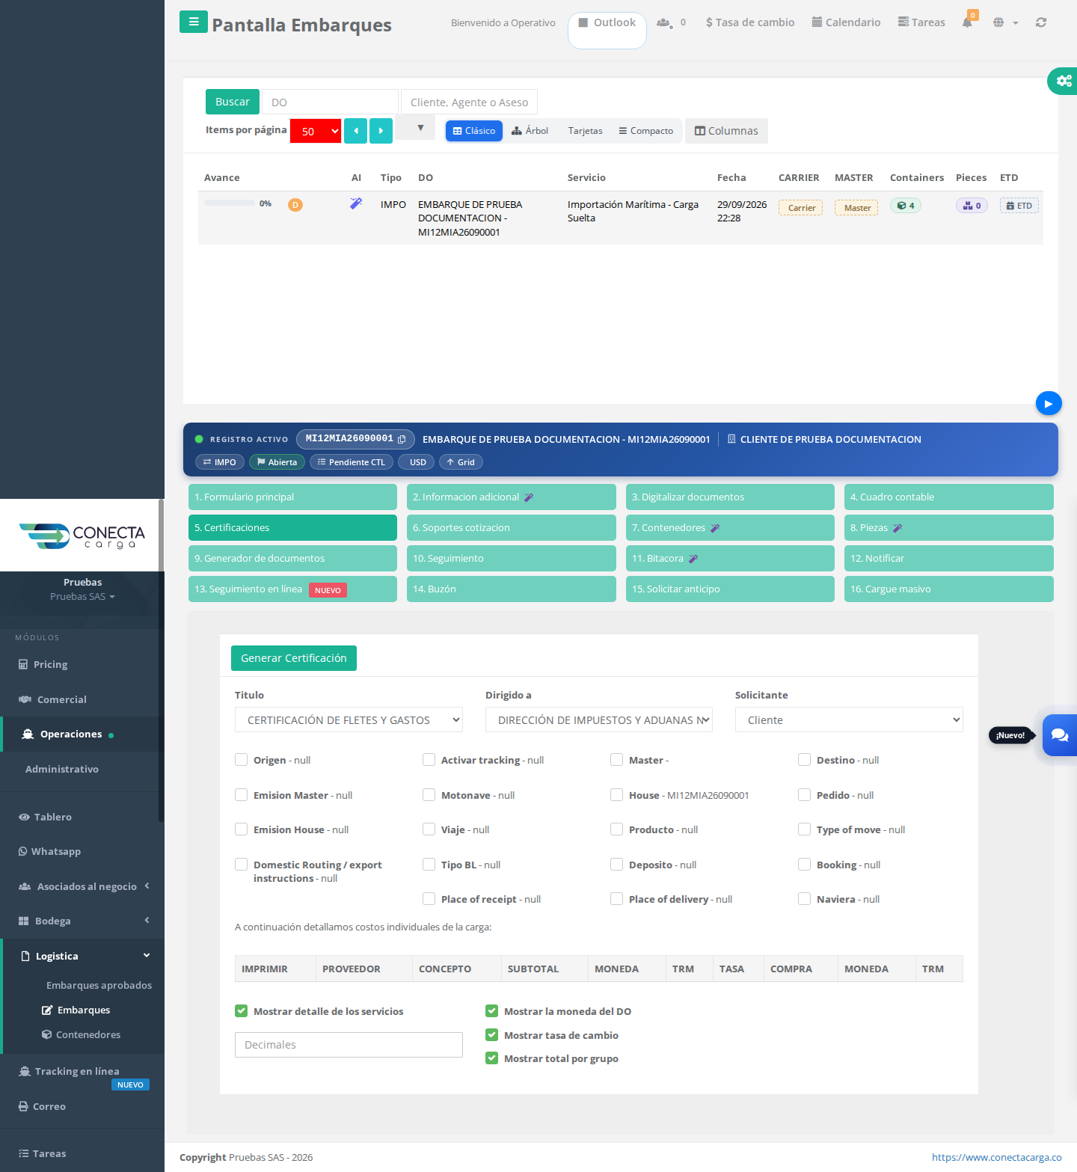Open the blue chat support widget
Viewport: 1077px width, 1172px height.
[1060, 735]
